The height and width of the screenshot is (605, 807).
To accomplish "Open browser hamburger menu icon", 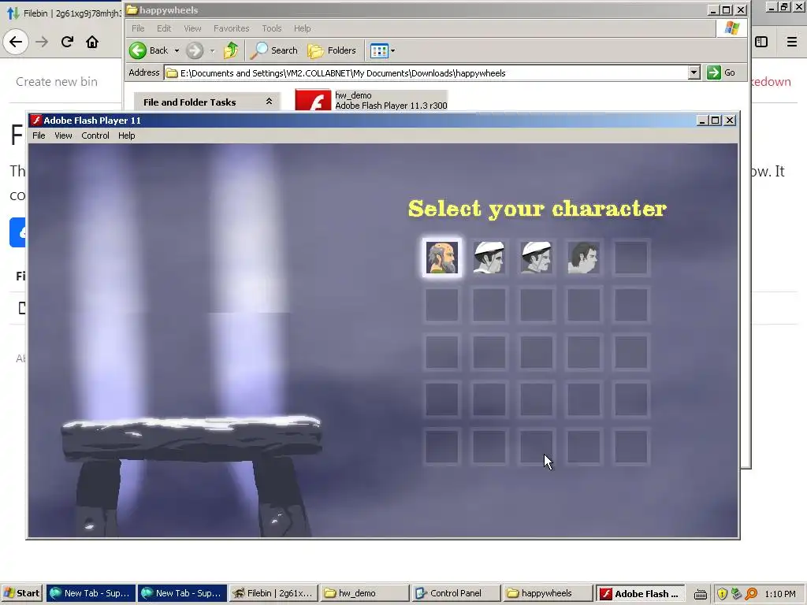I will click(x=791, y=42).
